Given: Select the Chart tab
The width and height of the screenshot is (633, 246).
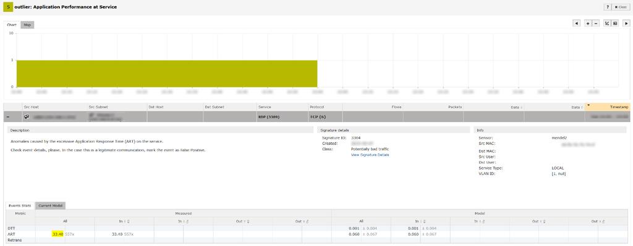Looking at the screenshot, I should [12, 25].
